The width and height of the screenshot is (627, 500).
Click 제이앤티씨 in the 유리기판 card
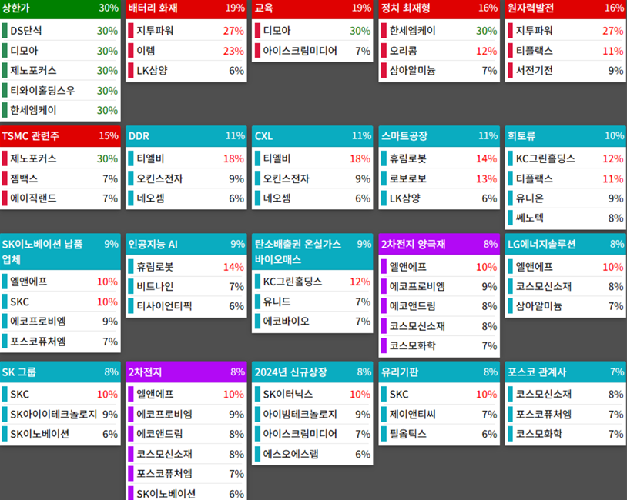(439, 415)
